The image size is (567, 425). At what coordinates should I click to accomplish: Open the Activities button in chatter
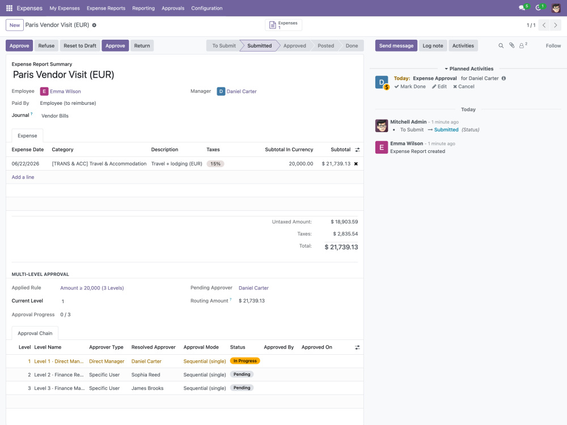click(x=463, y=45)
